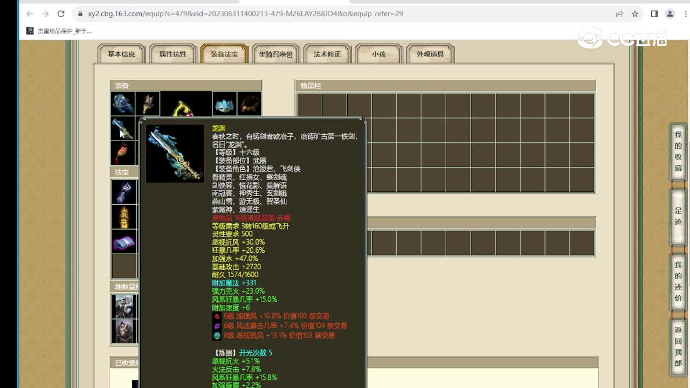
Task: Click the 狂暴几率 +20.6% line
Action: [238, 251]
